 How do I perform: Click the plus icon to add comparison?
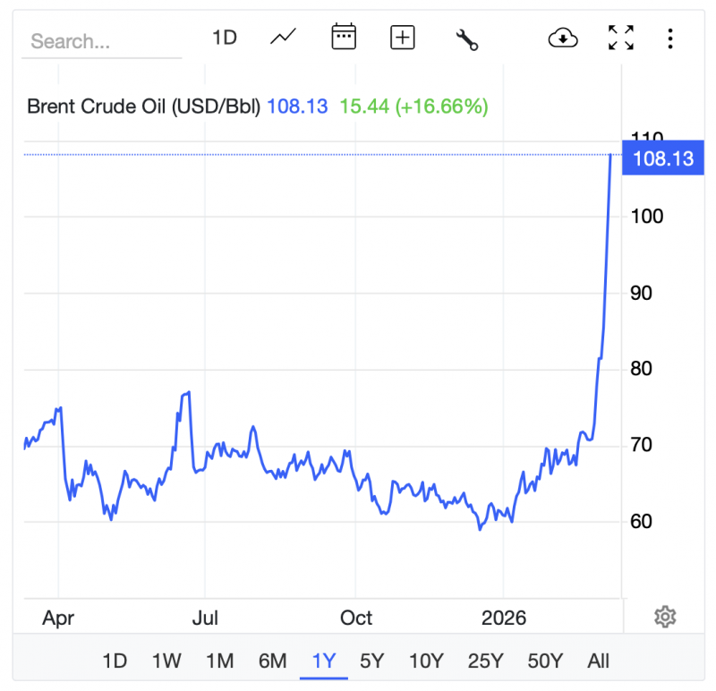click(403, 38)
